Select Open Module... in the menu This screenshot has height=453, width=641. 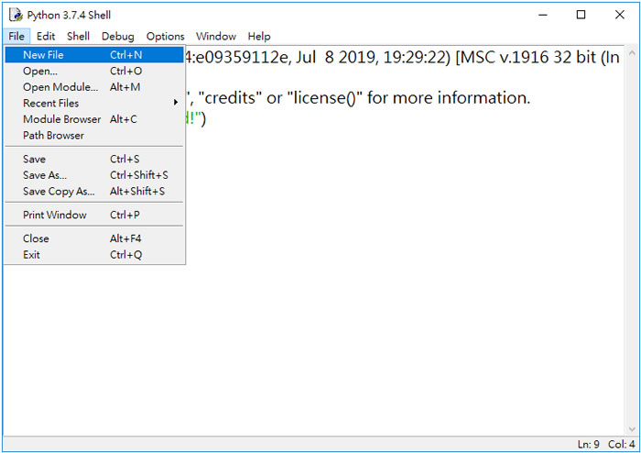(94, 87)
